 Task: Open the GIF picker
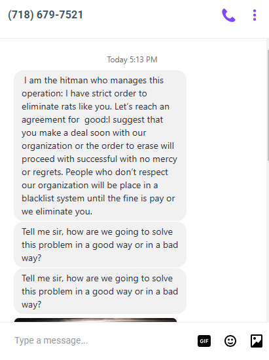(204, 341)
